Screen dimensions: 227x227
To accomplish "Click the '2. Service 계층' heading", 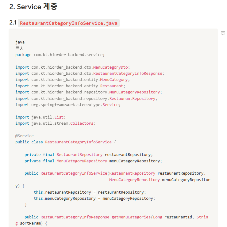I will click(33, 7).
